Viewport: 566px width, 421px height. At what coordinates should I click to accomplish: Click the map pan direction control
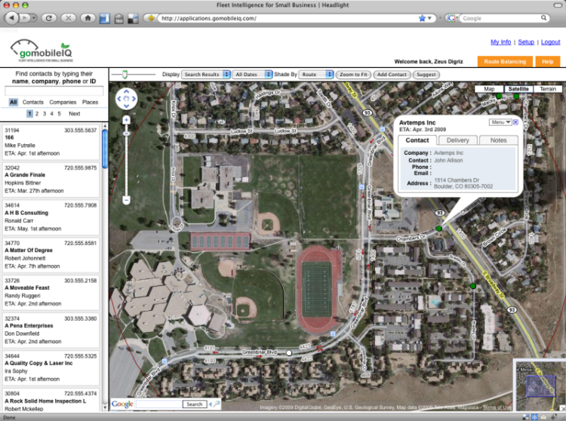pyautogui.click(x=126, y=98)
